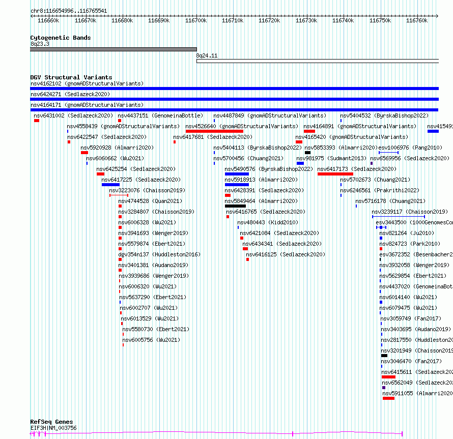The height and width of the screenshot is (439, 453).
Task: Click the blue bar of nsv6417225
Action: point(110,185)
